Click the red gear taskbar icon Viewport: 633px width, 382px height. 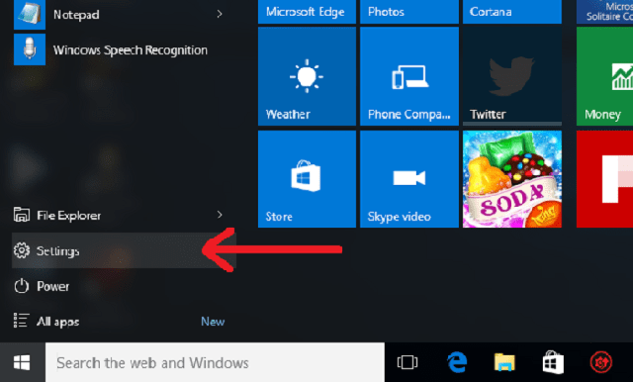click(x=600, y=362)
